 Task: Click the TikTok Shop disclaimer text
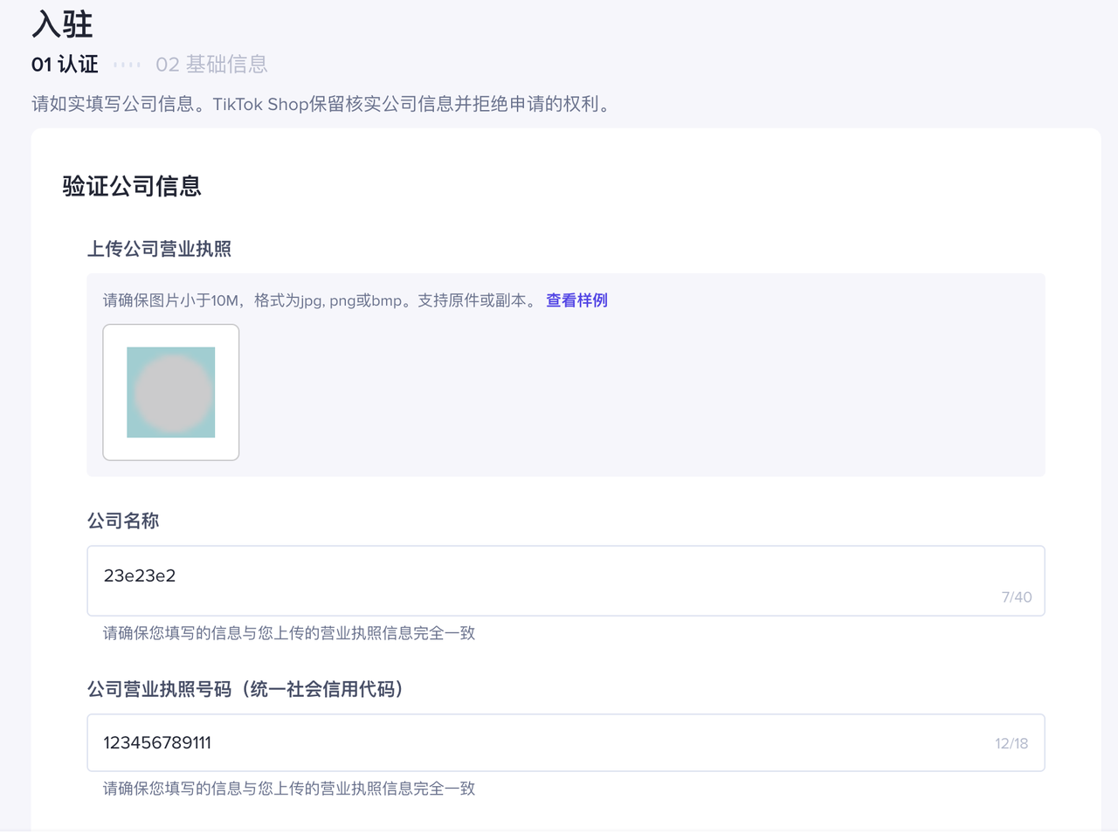click(321, 104)
